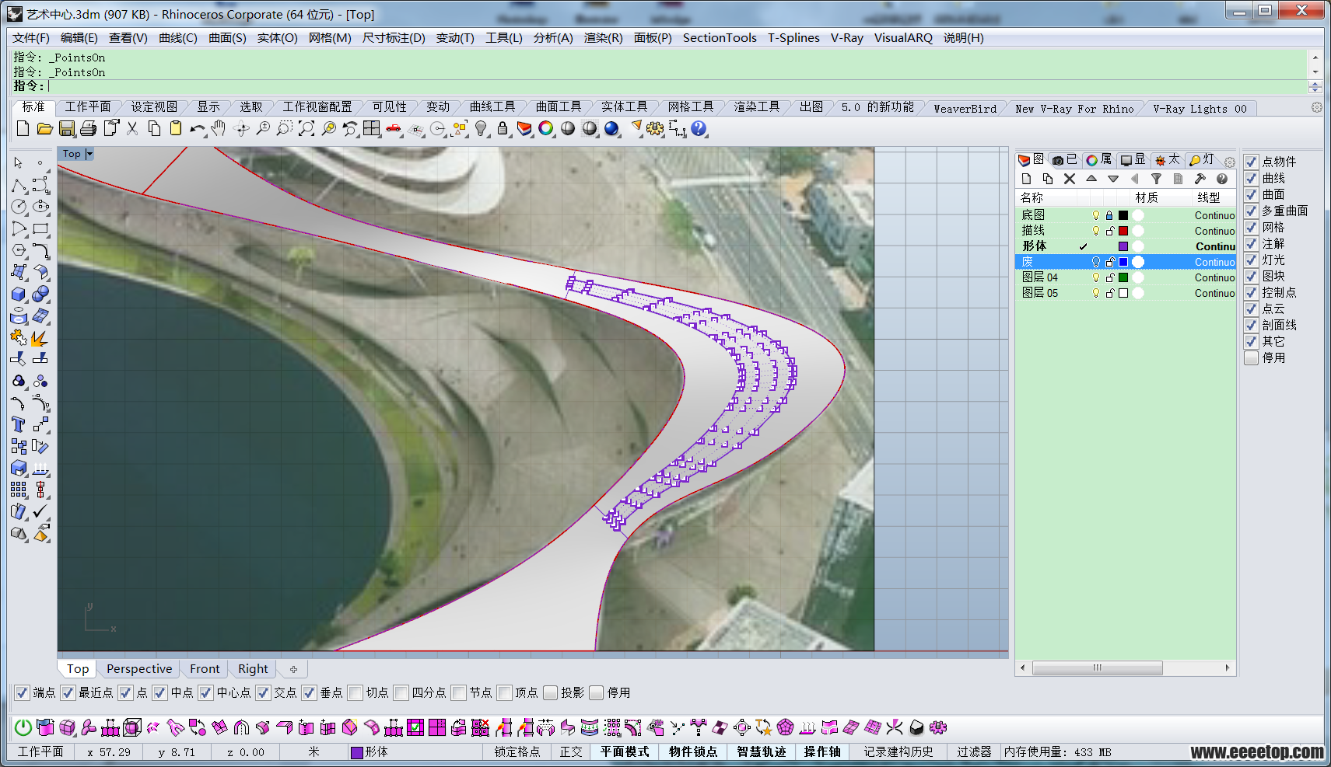Enable the 四分点 quadrant osnap checkbox
This screenshot has height=767, width=1331.
[401, 692]
